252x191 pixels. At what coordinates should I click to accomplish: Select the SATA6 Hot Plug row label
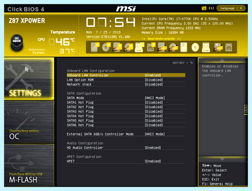coord(80,125)
